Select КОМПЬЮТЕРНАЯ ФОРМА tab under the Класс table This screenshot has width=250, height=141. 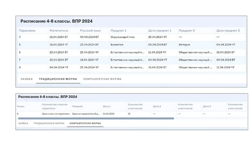coord(85,123)
